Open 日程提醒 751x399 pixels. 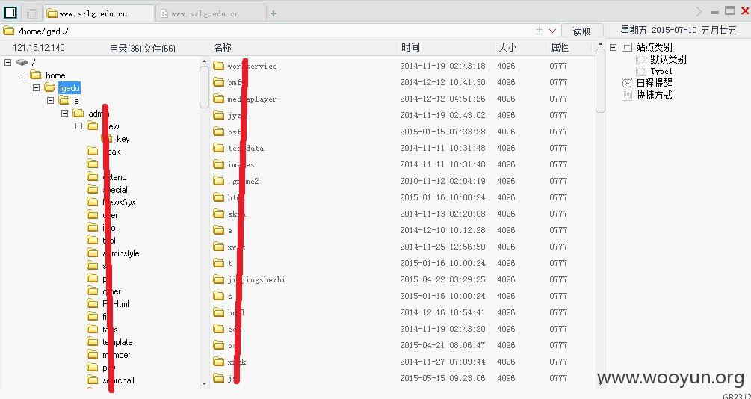pos(654,84)
